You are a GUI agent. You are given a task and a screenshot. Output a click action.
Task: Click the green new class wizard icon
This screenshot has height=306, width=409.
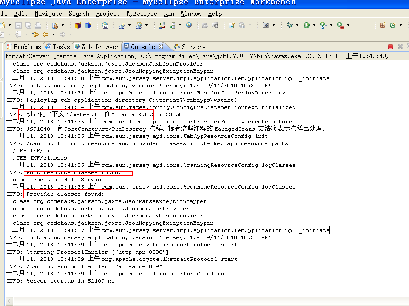[x=393, y=25]
